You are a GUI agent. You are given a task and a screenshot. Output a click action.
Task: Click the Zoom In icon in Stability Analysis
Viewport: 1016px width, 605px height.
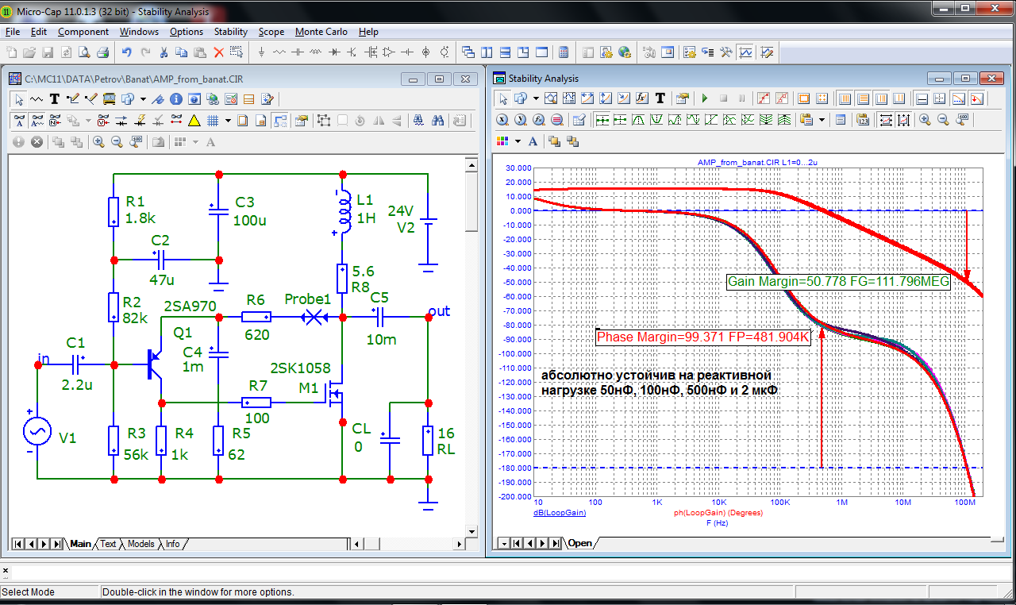click(925, 121)
